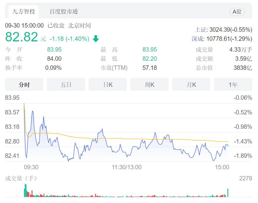Click the green down arrow price indicator
The height and width of the screenshot is (203, 258).
pos(96,39)
